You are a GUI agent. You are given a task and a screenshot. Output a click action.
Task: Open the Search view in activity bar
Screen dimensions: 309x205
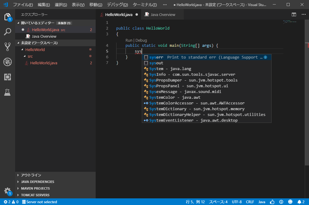pyautogui.click(x=8, y=32)
